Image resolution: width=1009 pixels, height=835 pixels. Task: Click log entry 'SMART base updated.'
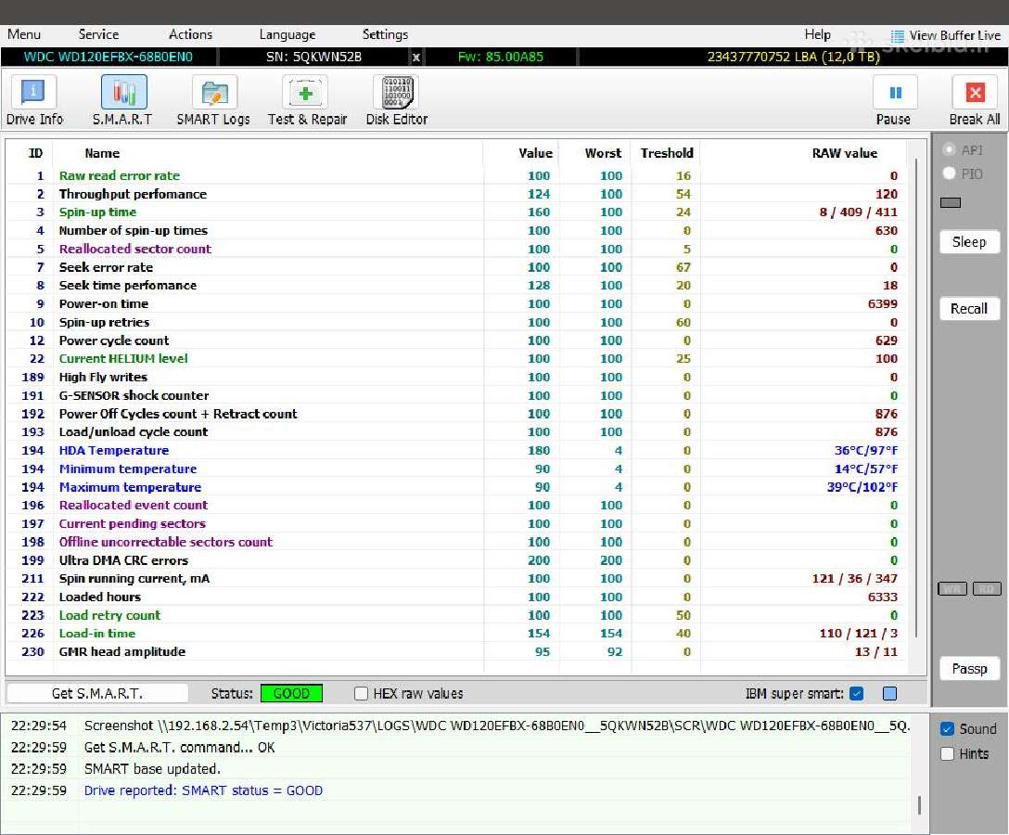tap(152, 769)
